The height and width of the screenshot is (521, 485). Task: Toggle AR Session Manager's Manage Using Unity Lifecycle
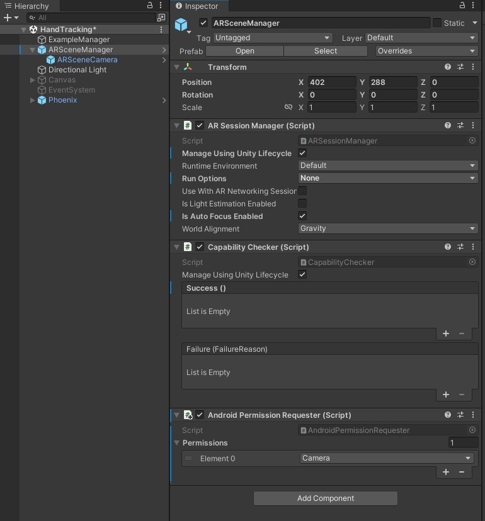(302, 153)
